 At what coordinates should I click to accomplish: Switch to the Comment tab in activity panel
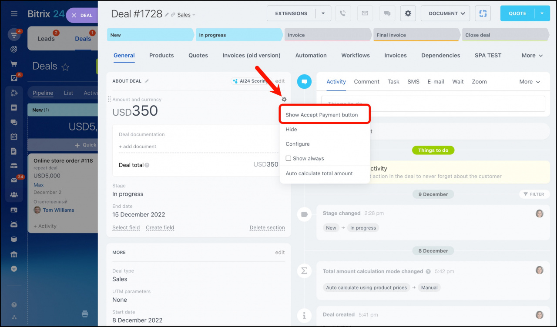366,82
